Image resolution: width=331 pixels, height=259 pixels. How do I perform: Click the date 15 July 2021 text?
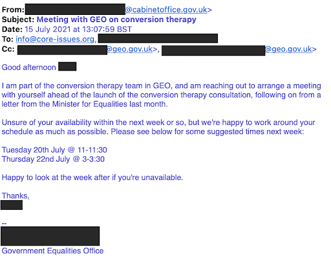click(78, 29)
